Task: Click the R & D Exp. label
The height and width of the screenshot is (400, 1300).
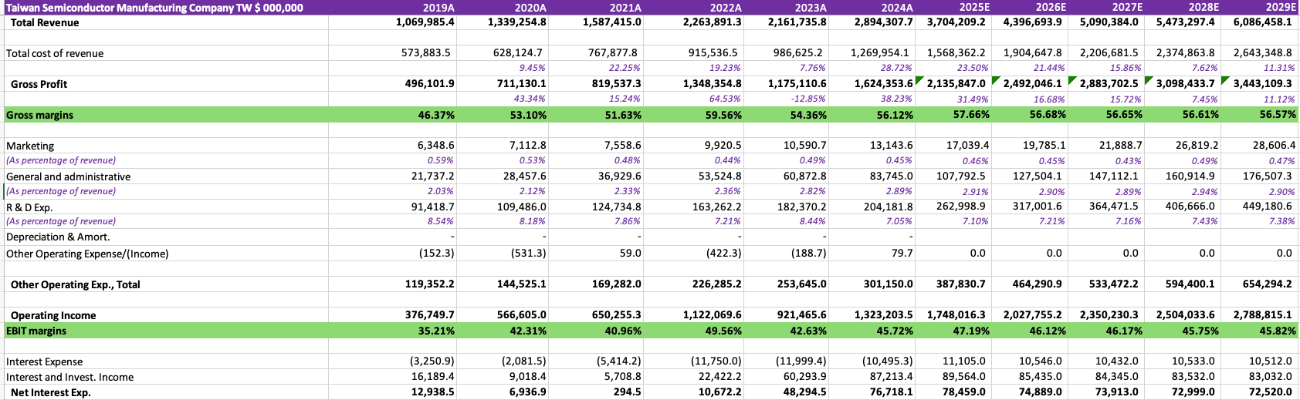Action: (x=29, y=207)
